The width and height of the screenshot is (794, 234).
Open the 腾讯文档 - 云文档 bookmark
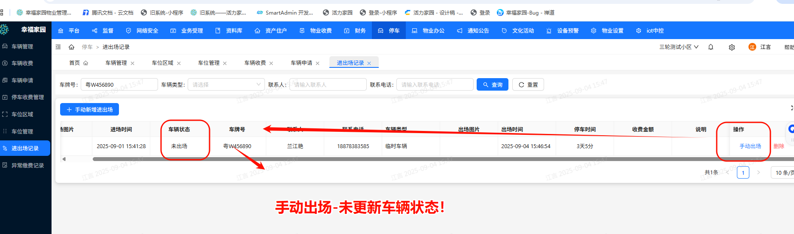click(108, 12)
